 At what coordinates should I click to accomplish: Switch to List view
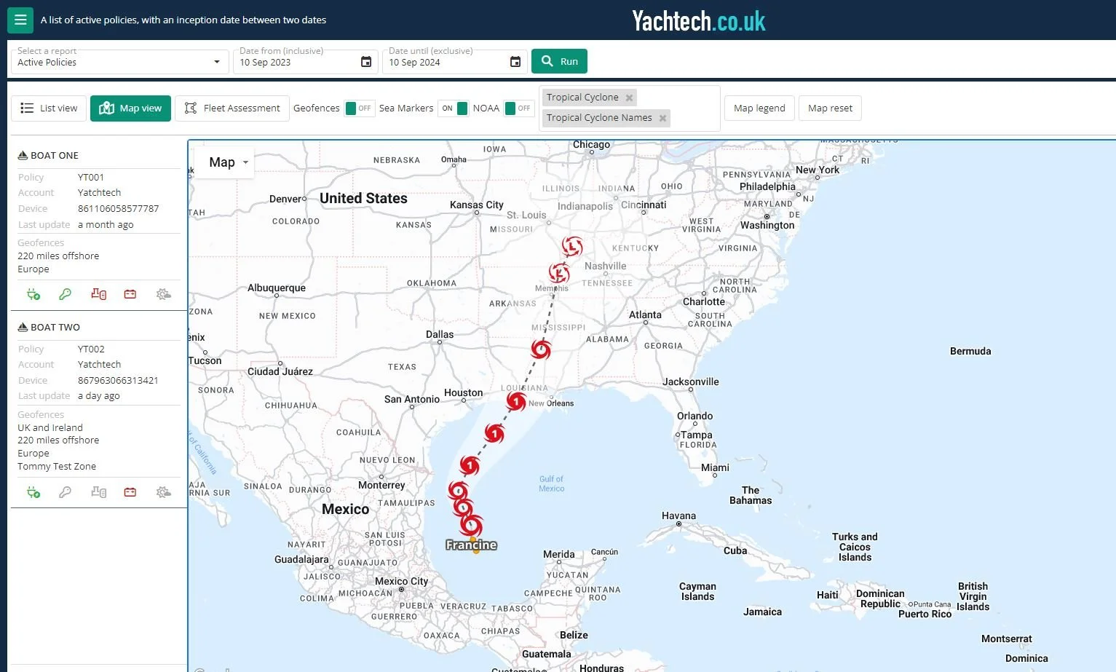click(x=49, y=108)
